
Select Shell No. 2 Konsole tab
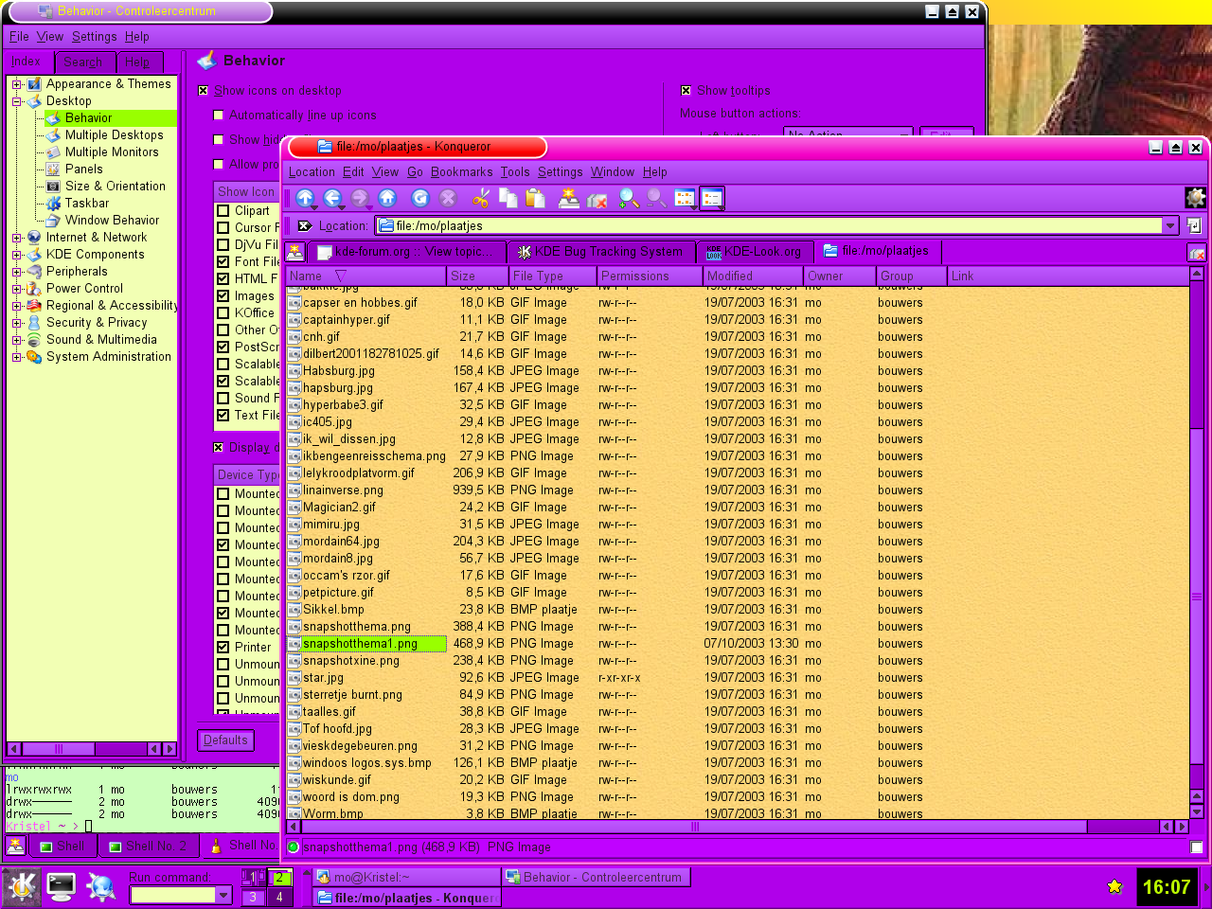coord(148,847)
